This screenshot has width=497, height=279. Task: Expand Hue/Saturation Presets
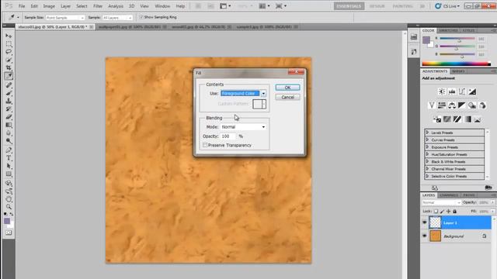click(x=427, y=154)
